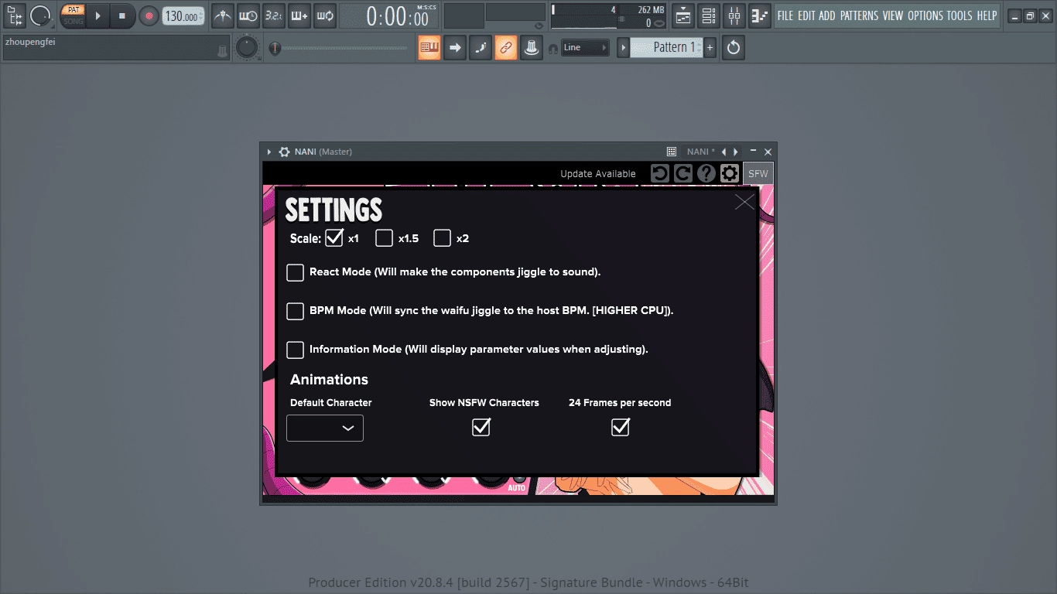Open the Default Character dropdown
The height and width of the screenshot is (594, 1057).
325,428
